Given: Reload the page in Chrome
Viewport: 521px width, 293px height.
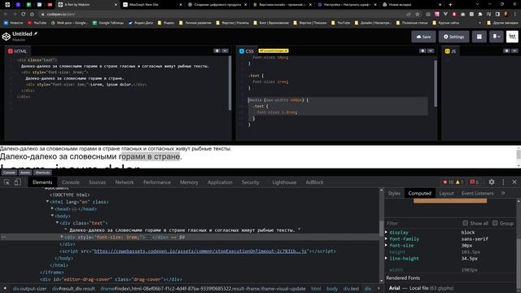Looking at the screenshot, I should coord(24,15).
